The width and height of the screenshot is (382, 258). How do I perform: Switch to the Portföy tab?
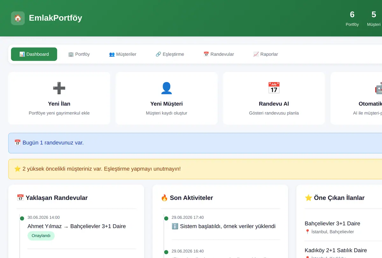tap(79, 54)
